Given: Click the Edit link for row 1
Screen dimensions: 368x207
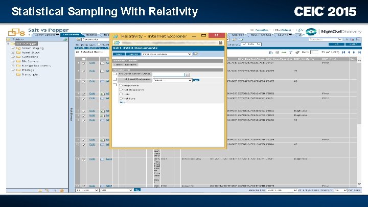Looking at the screenshot, I should (x=92, y=63).
